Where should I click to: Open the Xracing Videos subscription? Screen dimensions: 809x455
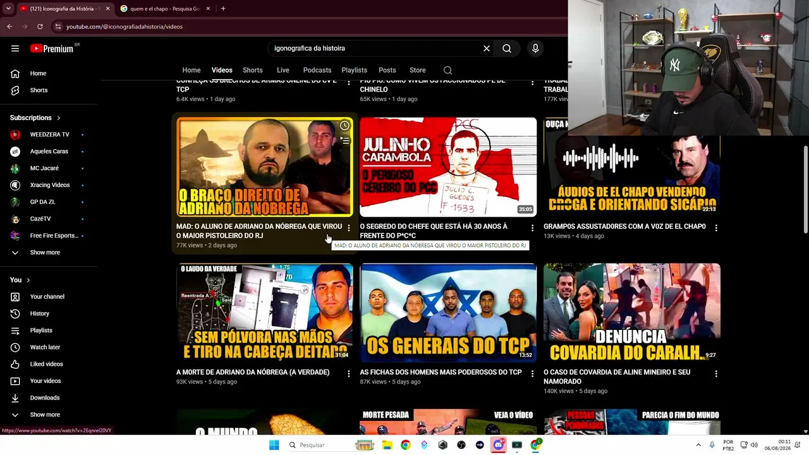[x=48, y=185]
